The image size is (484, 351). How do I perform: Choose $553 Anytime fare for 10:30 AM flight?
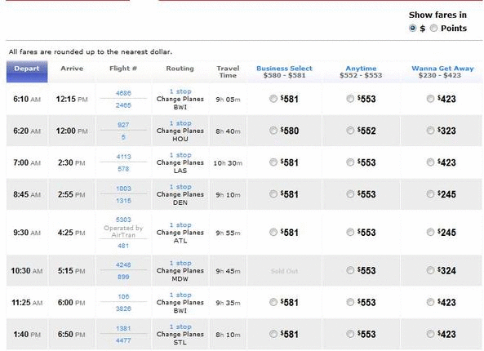tap(350, 270)
